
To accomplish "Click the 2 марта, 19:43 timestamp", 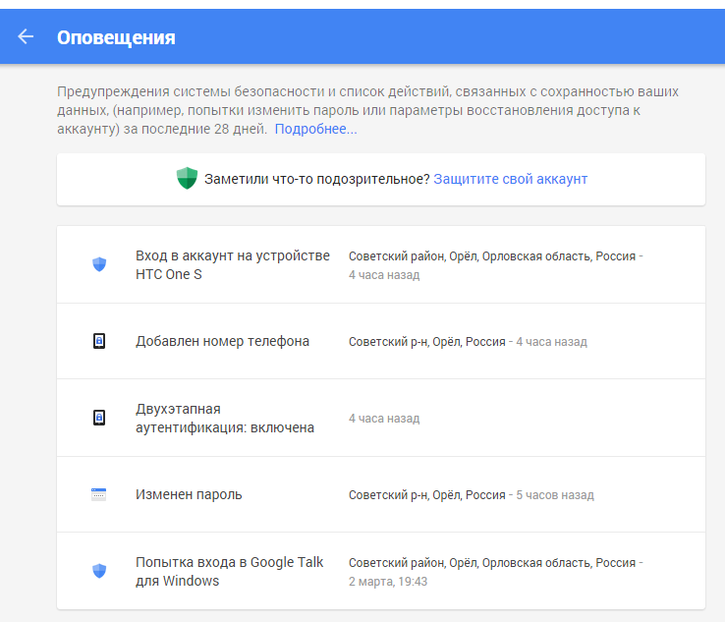I will tap(388, 581).
